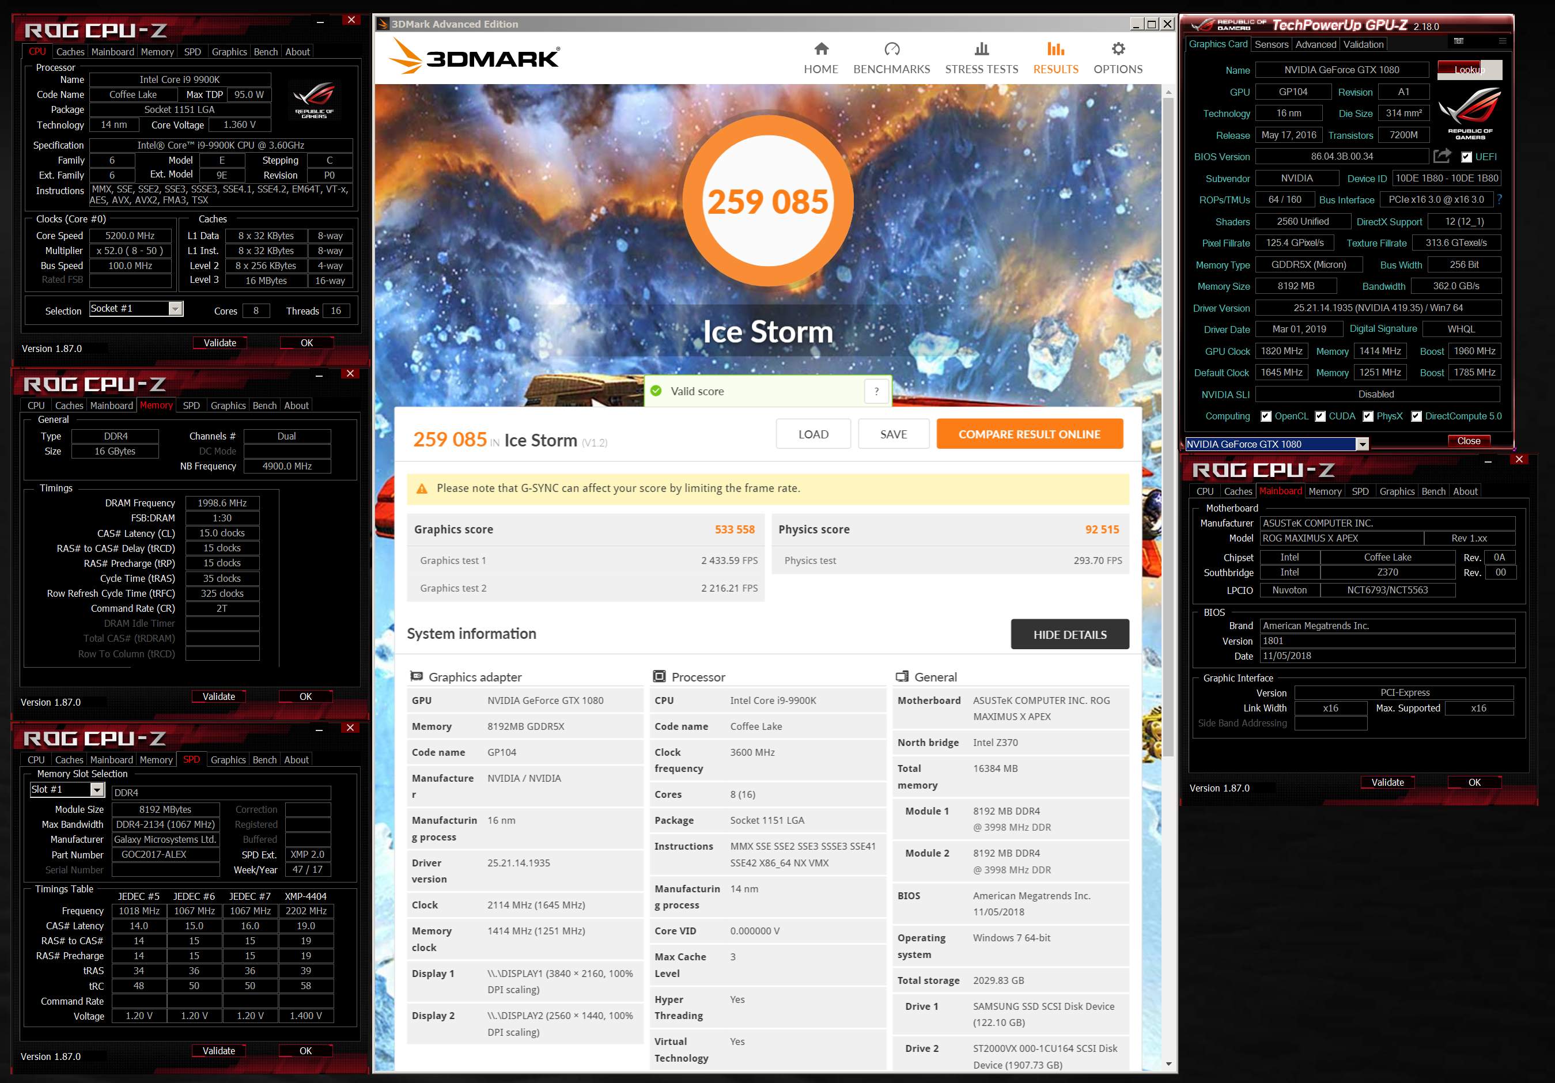The image size is (1555, 1083).
Task: Toggle the CUDA checkbox in GPU-Z
Action: click(x=1320, y=416)
